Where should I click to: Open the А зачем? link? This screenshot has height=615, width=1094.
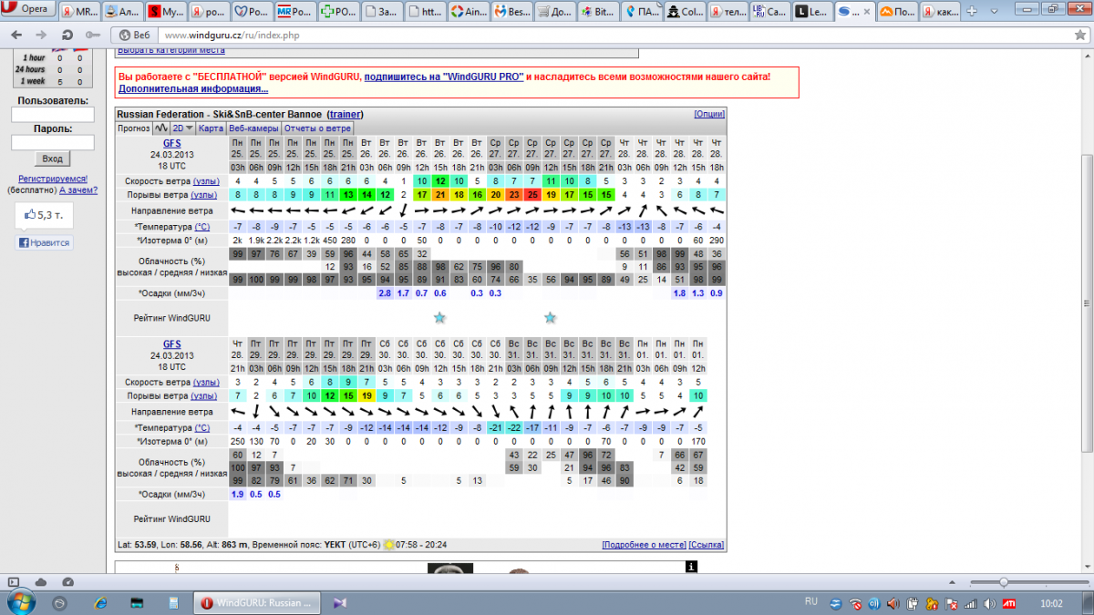click(78, 190)
